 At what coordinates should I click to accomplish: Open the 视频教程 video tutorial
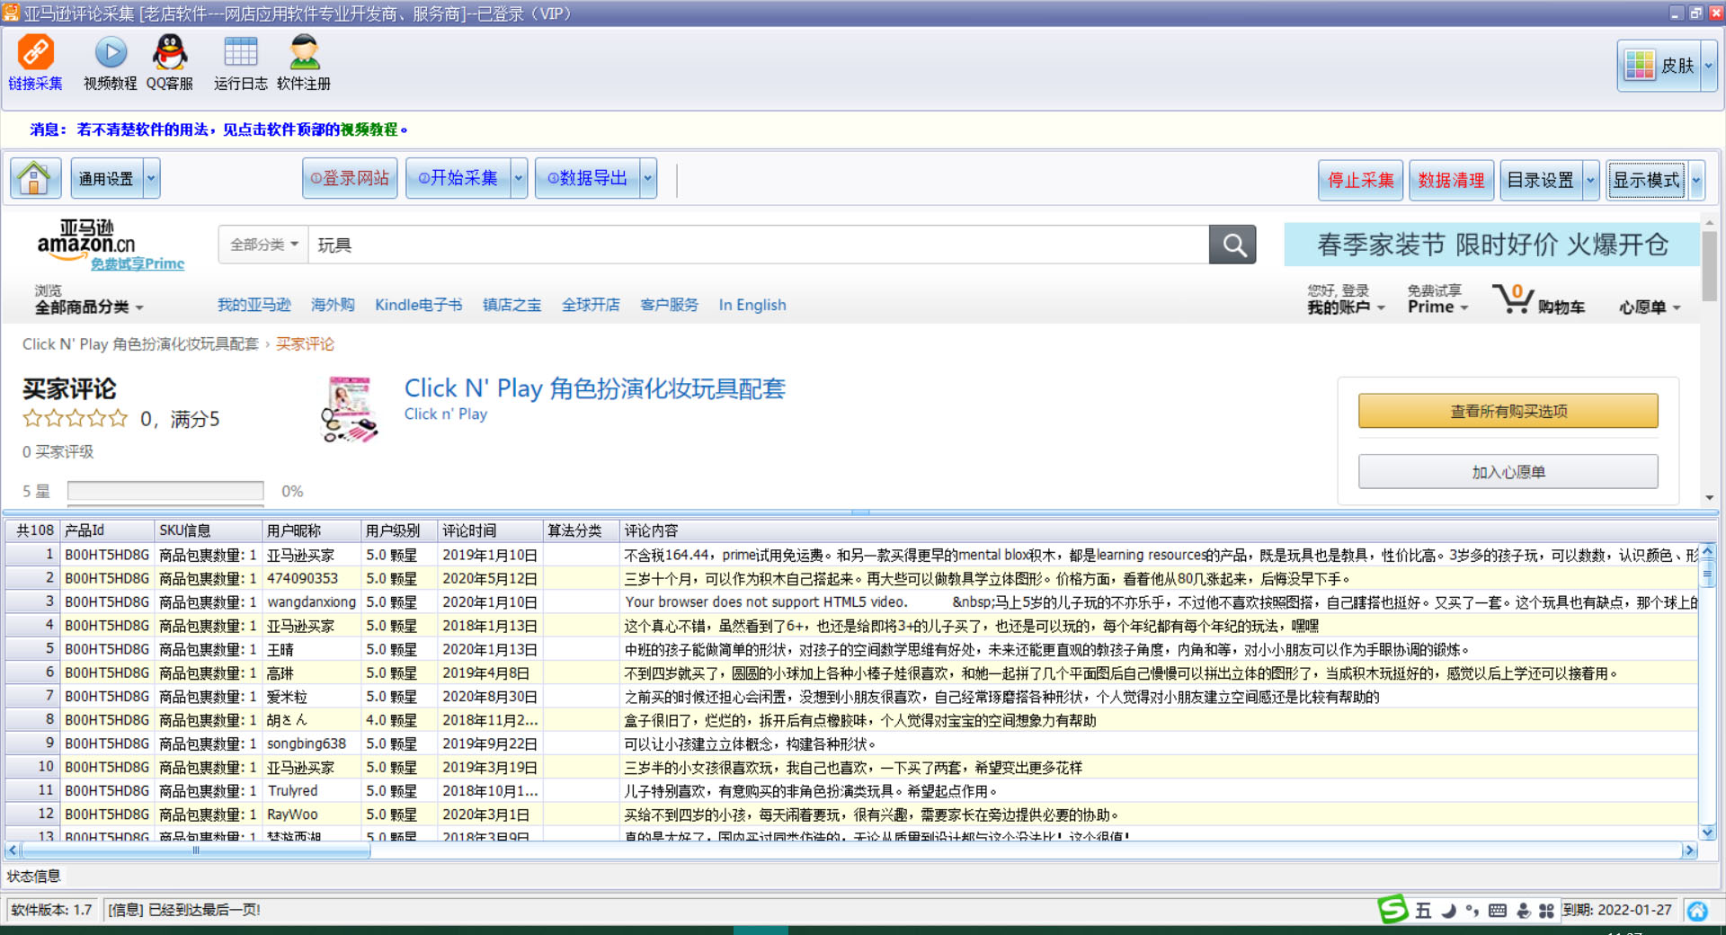pos(111,63)
